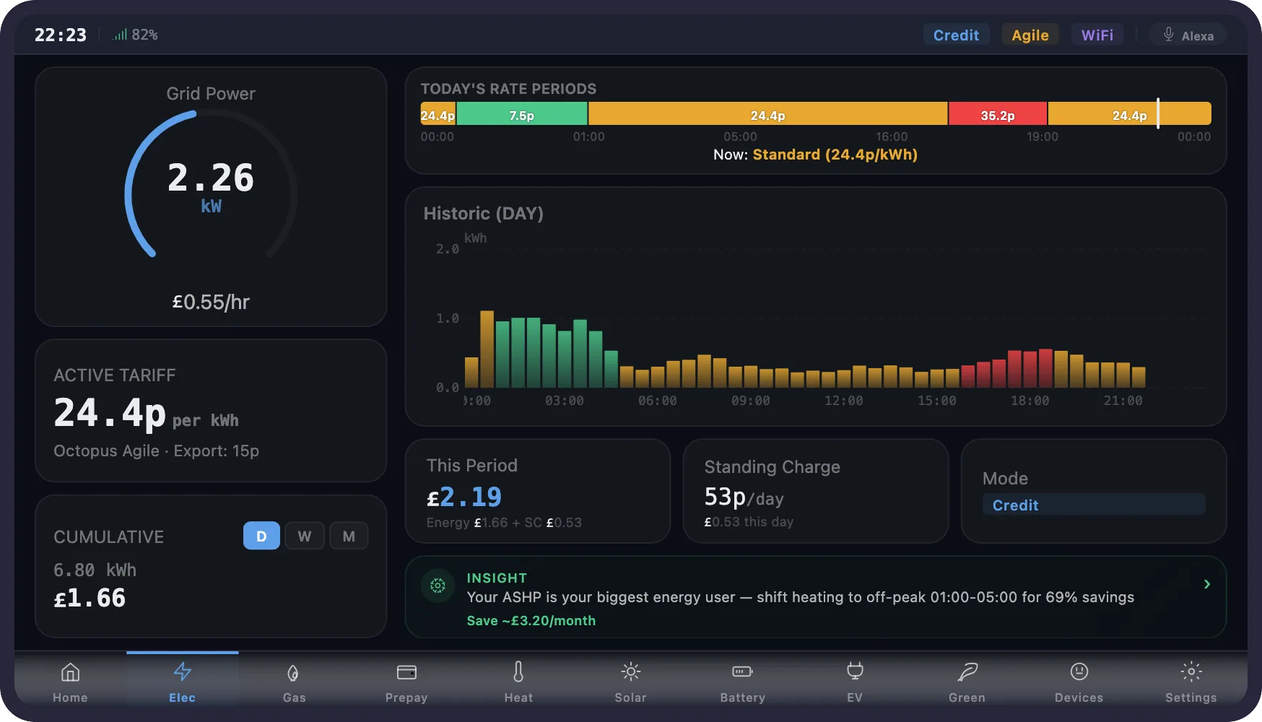The image size is (1262, 722).
Task: Go to the Home tab
Action: (69, 681)
